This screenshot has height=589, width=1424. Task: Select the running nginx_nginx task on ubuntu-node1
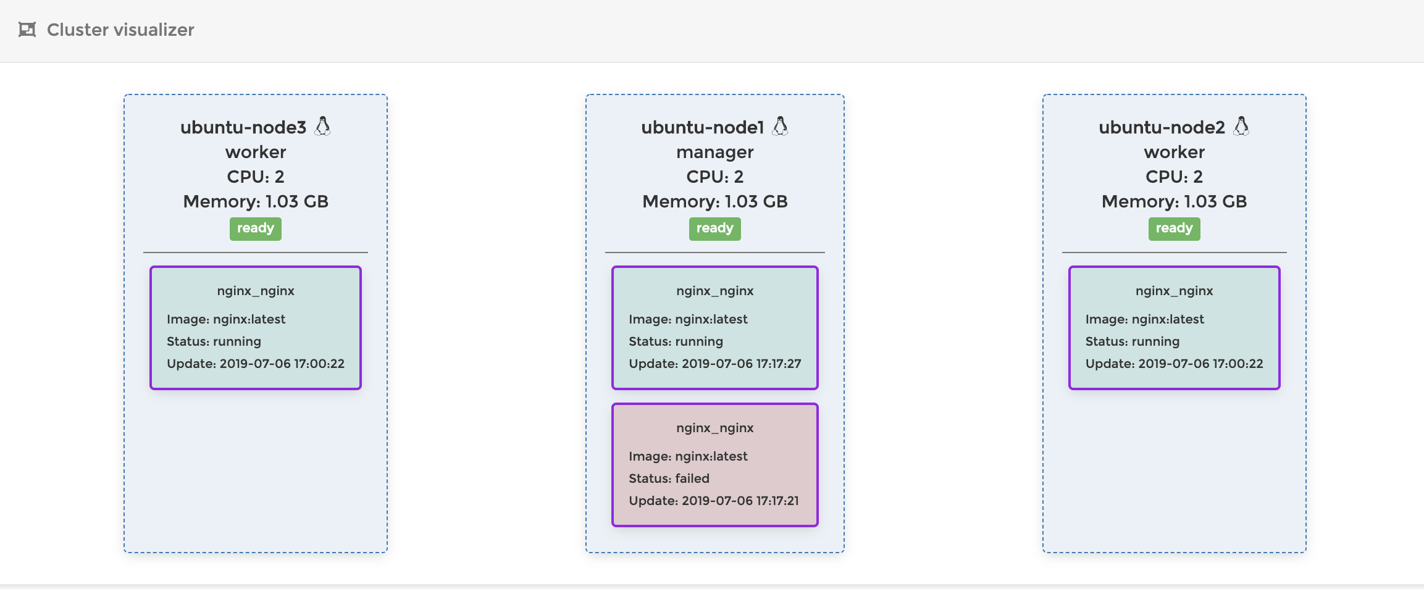click(714, 327)
